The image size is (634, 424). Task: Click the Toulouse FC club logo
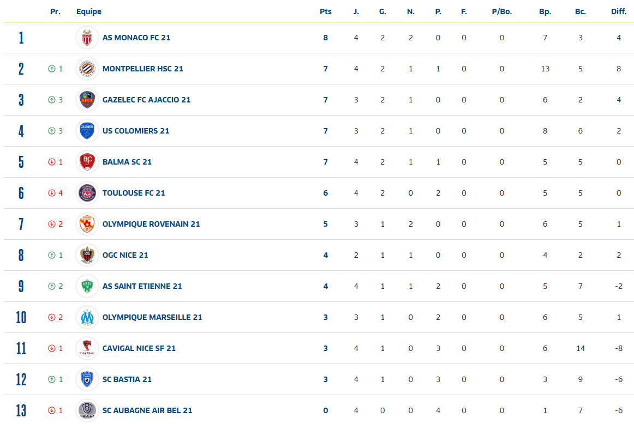tap(87, 193)
